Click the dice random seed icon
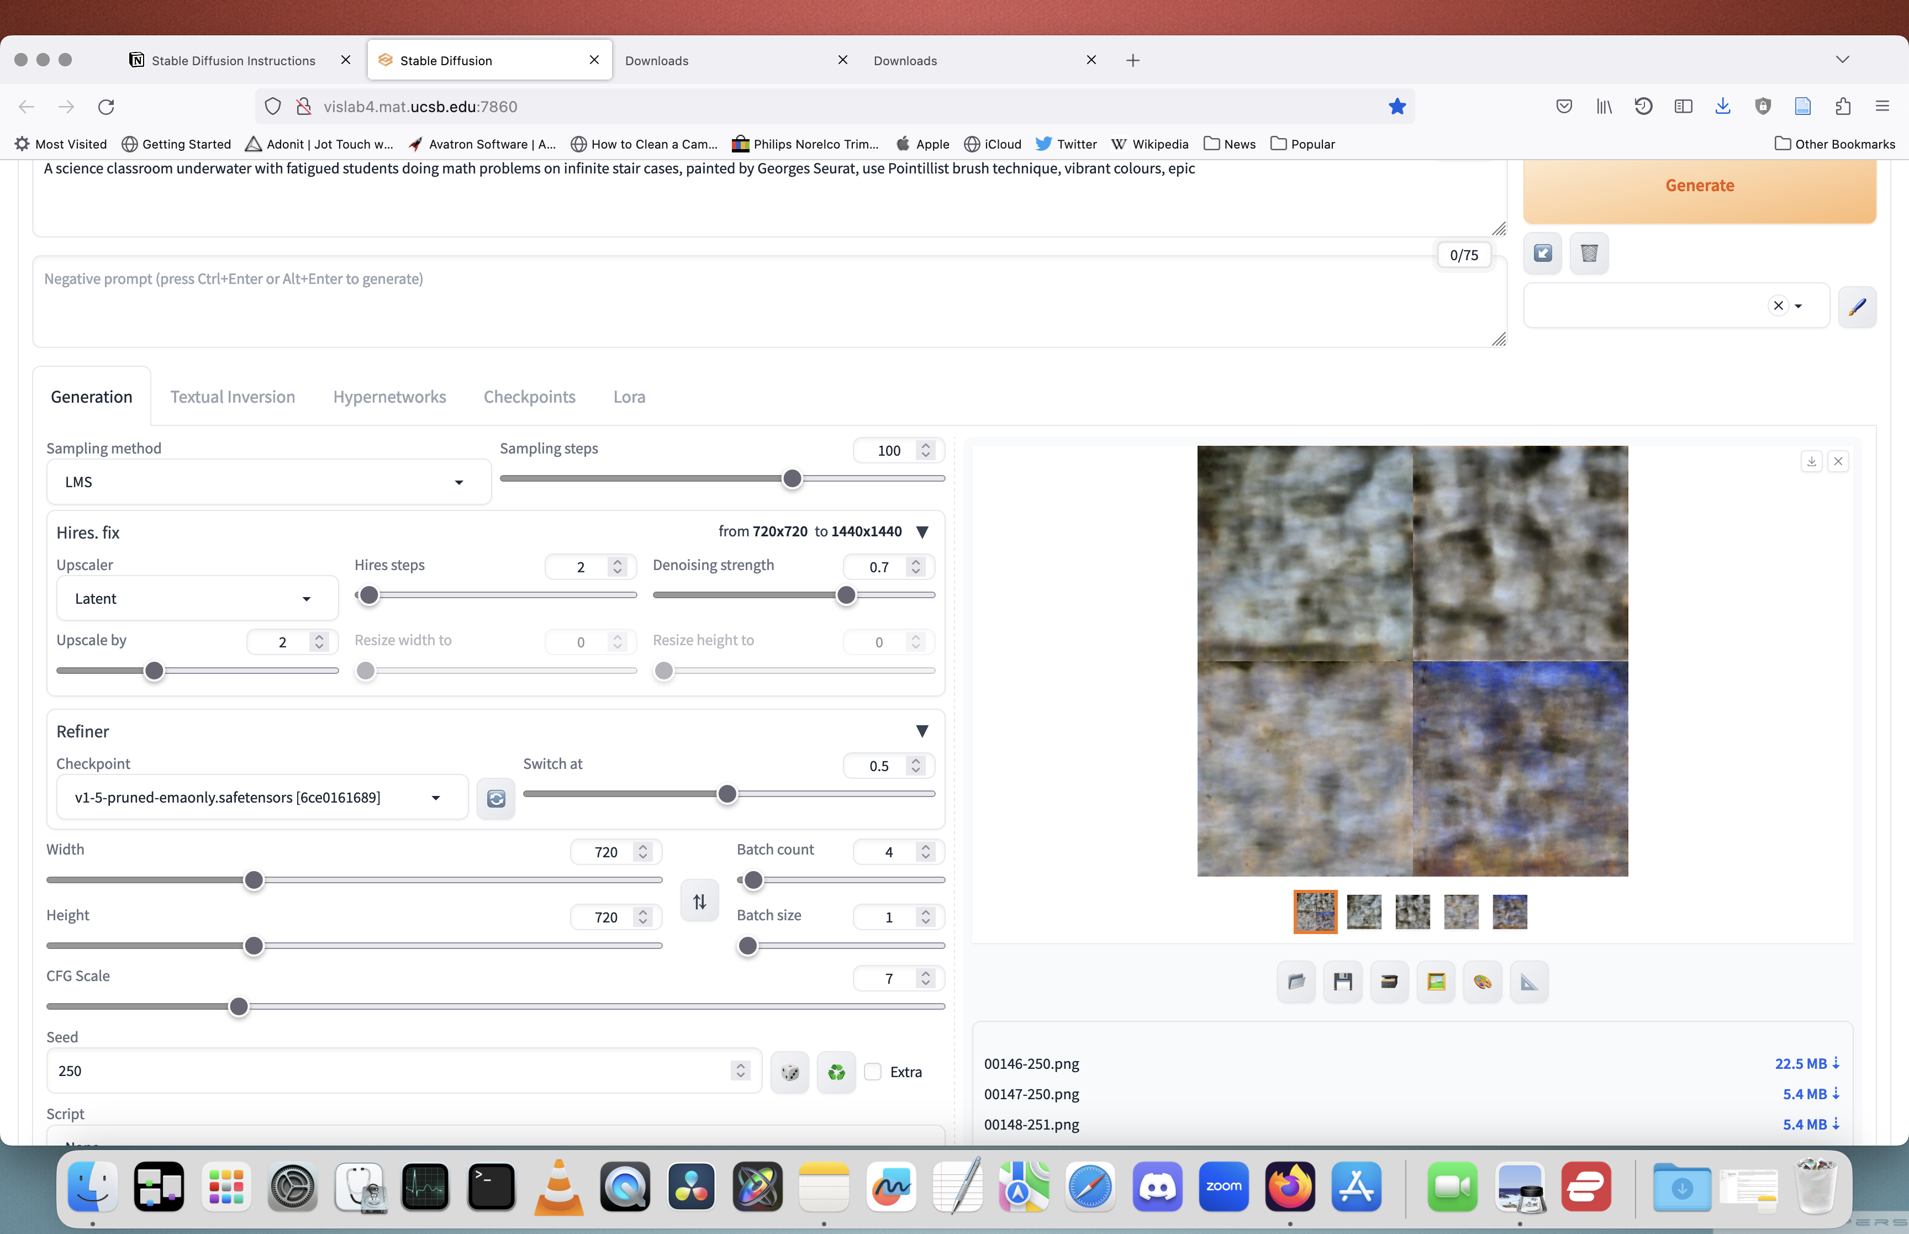This screenshot has width=1909, height=1234. pyautogui.click(x=789, y=1072)
